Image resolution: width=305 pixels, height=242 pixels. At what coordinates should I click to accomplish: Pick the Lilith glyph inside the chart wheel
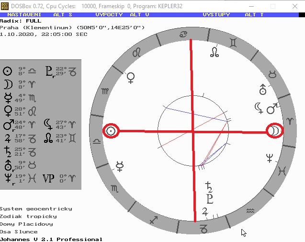(259, 108)
